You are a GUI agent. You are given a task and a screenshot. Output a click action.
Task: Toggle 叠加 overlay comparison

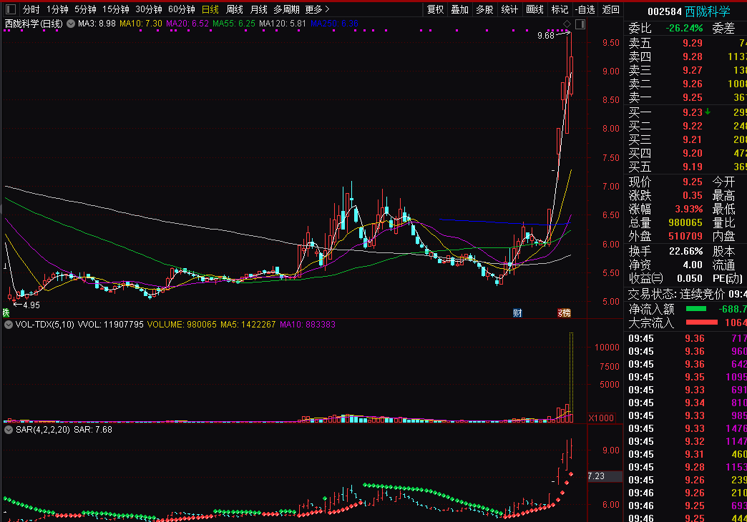pos(459,9)
